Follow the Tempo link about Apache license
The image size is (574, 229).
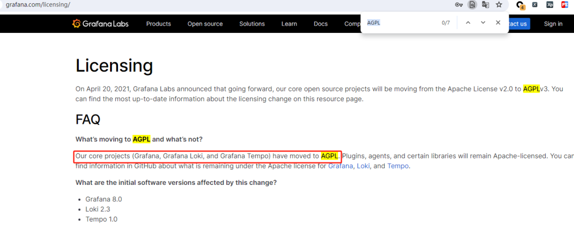[x=398, y=166]
